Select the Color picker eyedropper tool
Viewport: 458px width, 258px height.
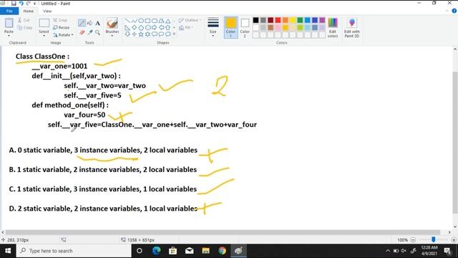[x=90, y=32]
